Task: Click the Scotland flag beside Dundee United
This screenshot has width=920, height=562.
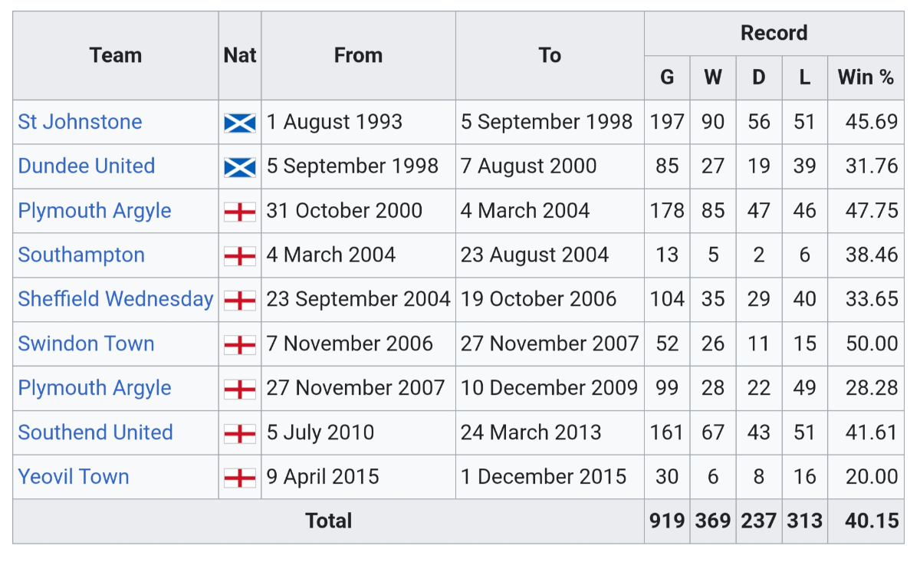Action: (240, 167)
